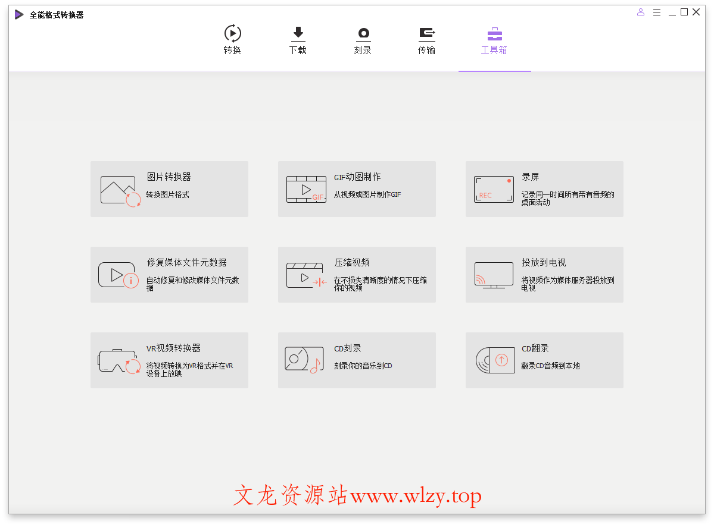Select the 转换 convert icon
This screenshot has height=528, width=714.
click(232, 33)
